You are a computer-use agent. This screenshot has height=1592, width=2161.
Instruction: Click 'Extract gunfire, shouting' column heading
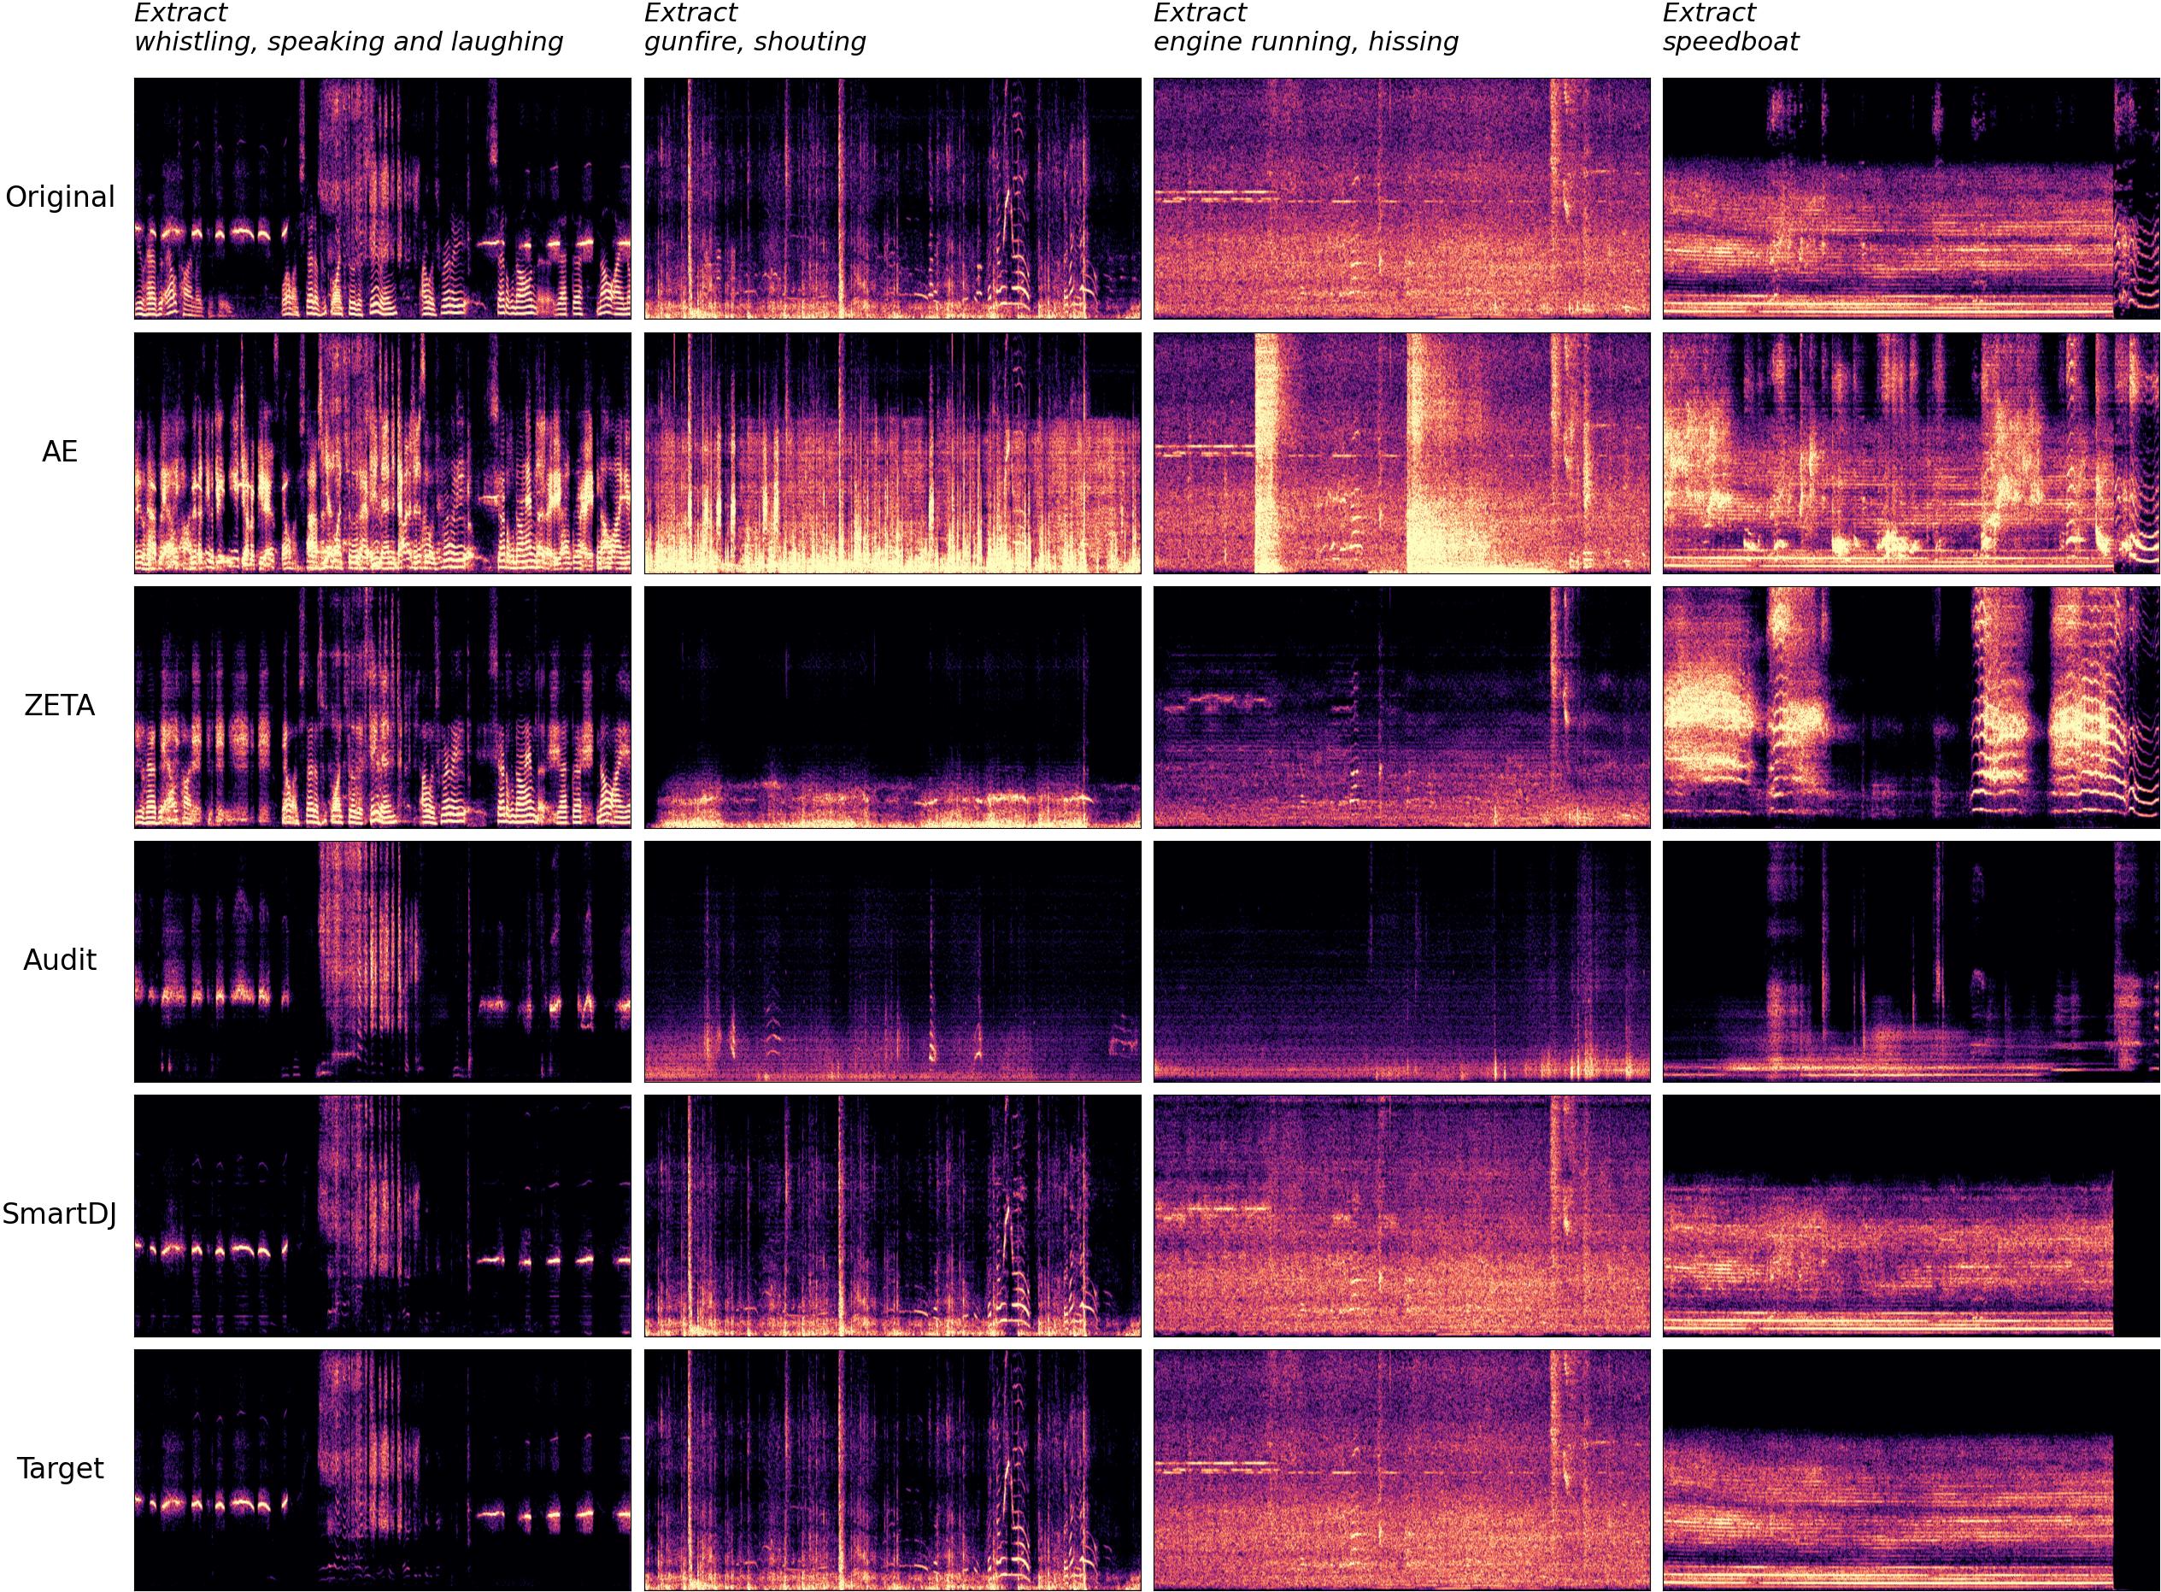click(x=755, y=28)
